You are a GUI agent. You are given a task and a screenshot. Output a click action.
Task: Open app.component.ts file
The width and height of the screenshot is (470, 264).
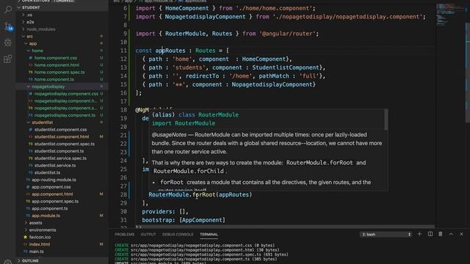click(50, 208)
